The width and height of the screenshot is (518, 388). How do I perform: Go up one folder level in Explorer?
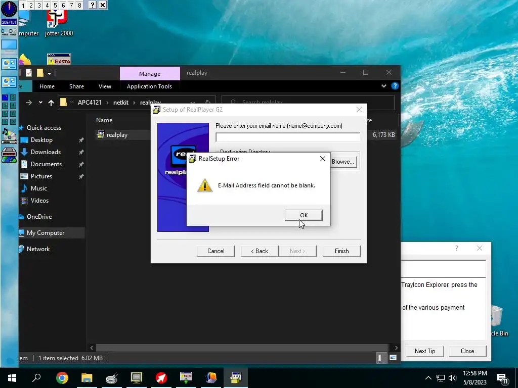click(51, 103)
